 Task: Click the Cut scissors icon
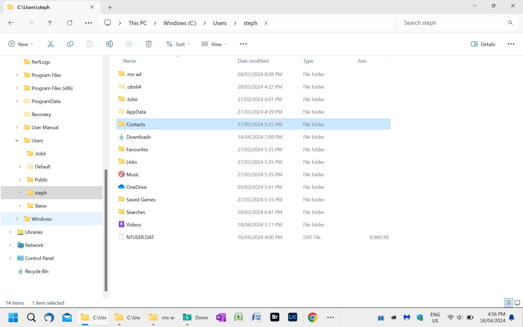point(51,44)
